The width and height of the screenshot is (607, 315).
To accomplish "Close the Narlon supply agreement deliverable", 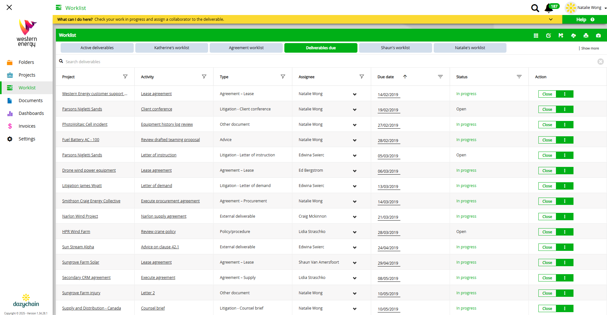I will point(547,217).
